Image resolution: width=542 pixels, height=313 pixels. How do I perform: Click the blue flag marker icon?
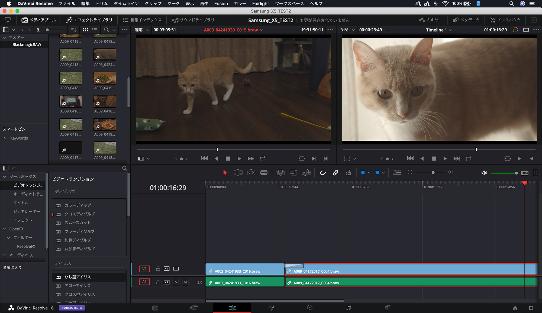[x=363, y=173]
